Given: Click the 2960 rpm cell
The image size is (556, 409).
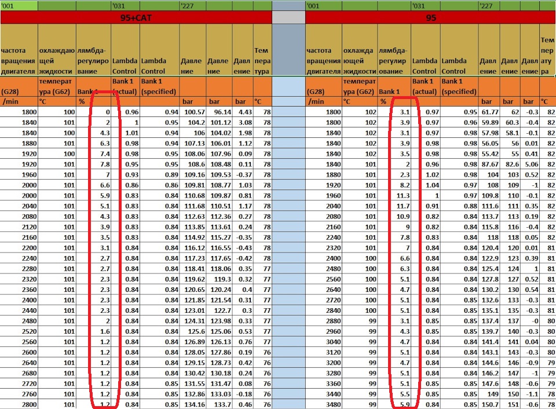Looking at the screenshot, I should pyautogui.click(x=323, y=331).
